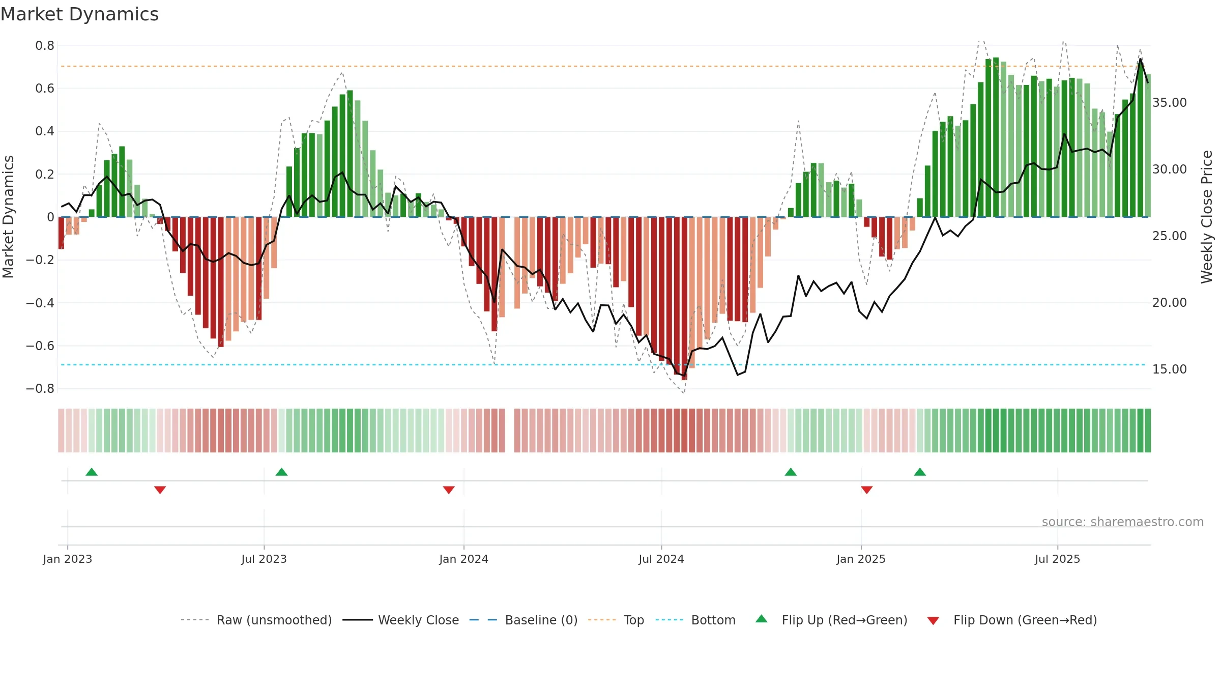Click the 25.00 price axis label
The width and height of the screenshot is (1221, 687).
[x=1170, y=236]
